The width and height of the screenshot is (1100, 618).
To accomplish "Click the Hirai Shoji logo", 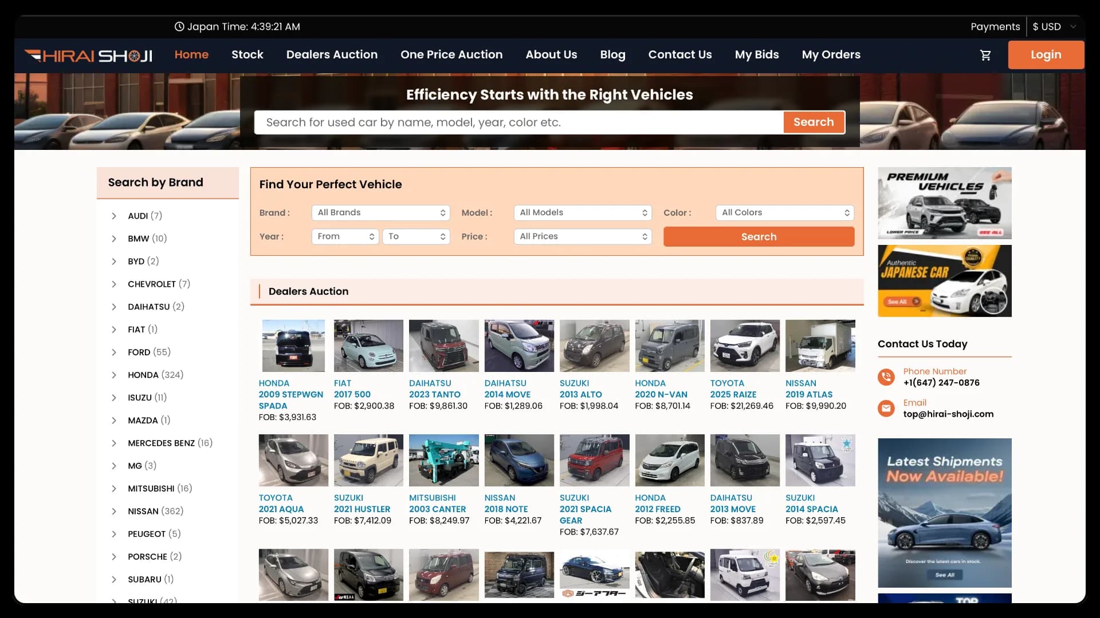I will tap(89, 56).
